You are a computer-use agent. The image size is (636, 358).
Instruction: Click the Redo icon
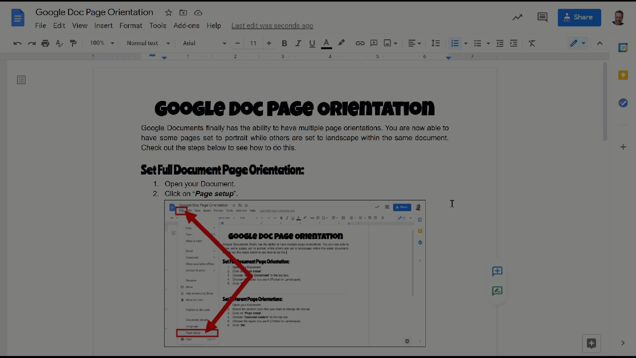[x=31, y=43]
